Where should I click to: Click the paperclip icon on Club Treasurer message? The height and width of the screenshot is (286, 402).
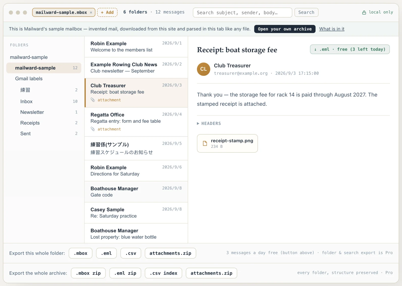tap(93, 100)
